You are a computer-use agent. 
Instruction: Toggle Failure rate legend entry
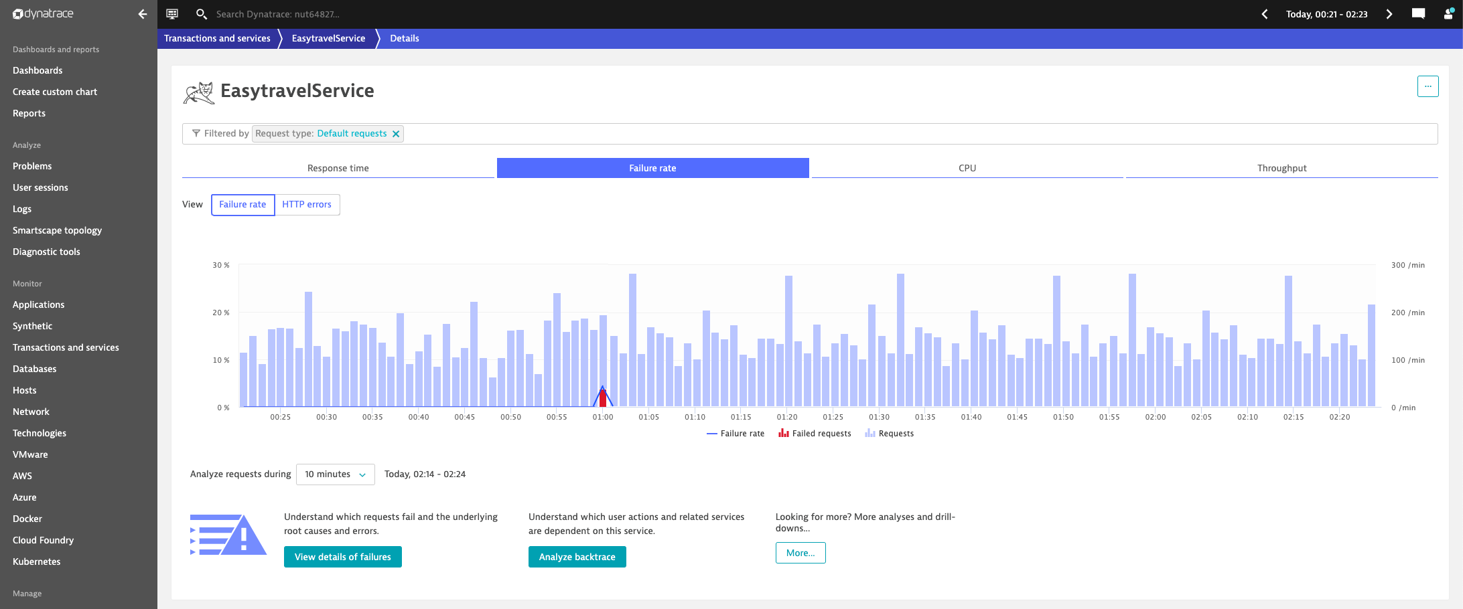pyautogui.click(x=736, y=434)
